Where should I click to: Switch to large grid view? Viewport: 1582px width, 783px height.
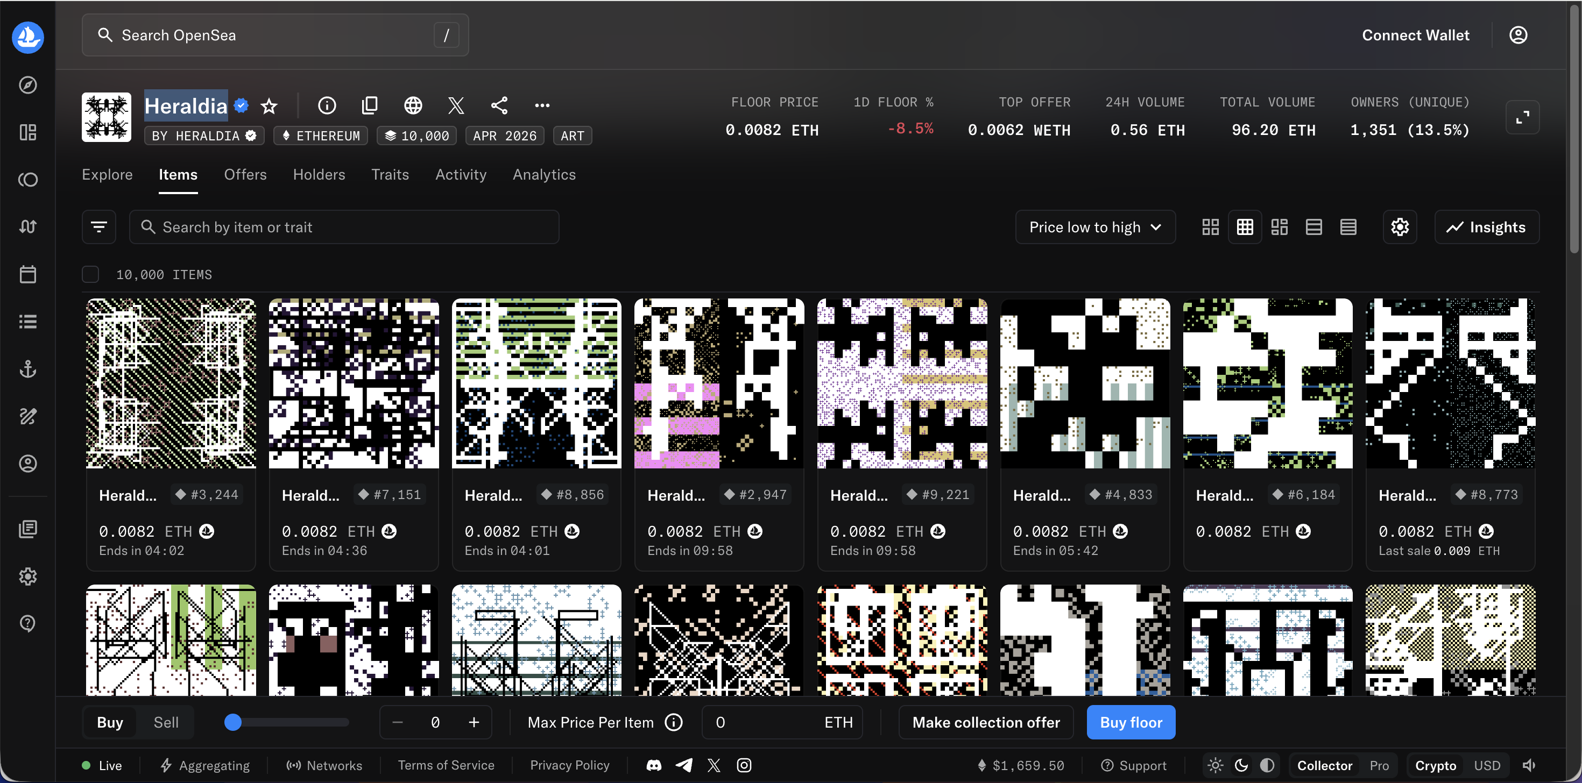point(1210,227)
